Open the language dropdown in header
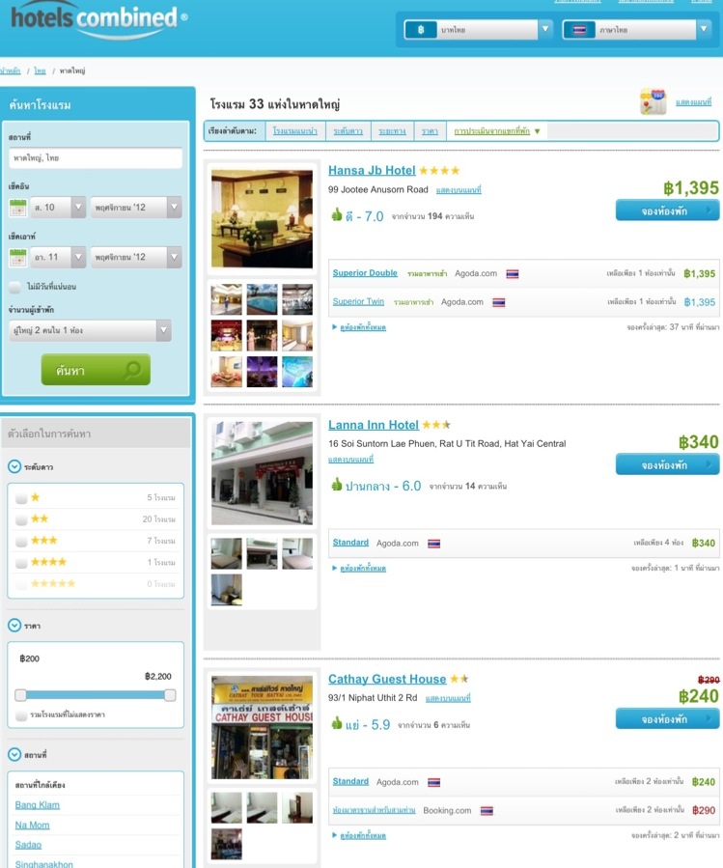This screenshot has height=868, width=723. coord(637,29)
